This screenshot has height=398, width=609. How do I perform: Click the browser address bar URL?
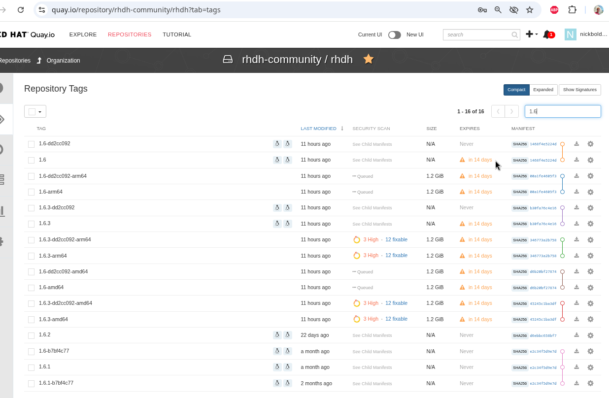click(x=136, y=10)
